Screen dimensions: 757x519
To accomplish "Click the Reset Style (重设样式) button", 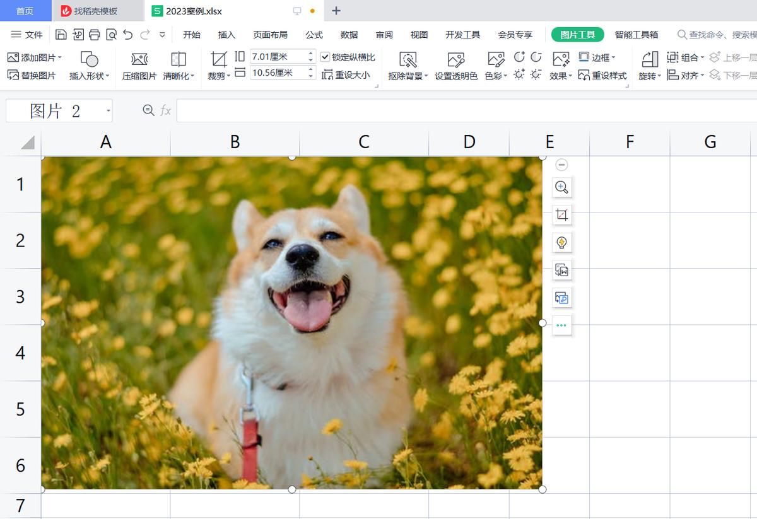I will (x=602, y=76).
